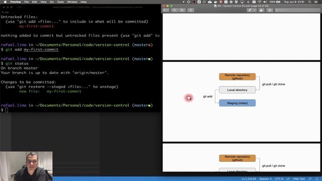Viewport: 322px width, 181px height.
Task: Click the location arrow menu bar icon
Action: 183,2
